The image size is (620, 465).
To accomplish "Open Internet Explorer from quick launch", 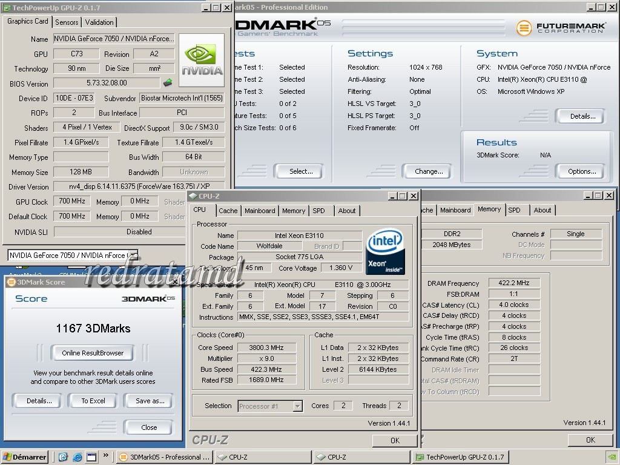I will (77, 457).
